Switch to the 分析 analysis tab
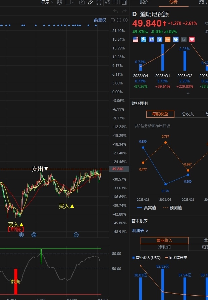Image resolution: width=208 pixels, height=300 pixels. 173,2
